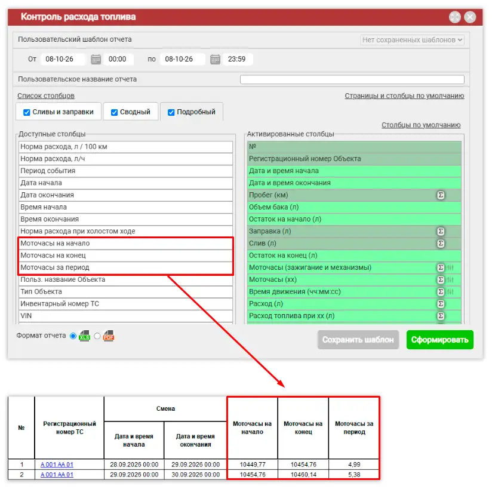Close the Контроль расхода топлива dialog
The image size is (492, 489).
coord(470,17)
